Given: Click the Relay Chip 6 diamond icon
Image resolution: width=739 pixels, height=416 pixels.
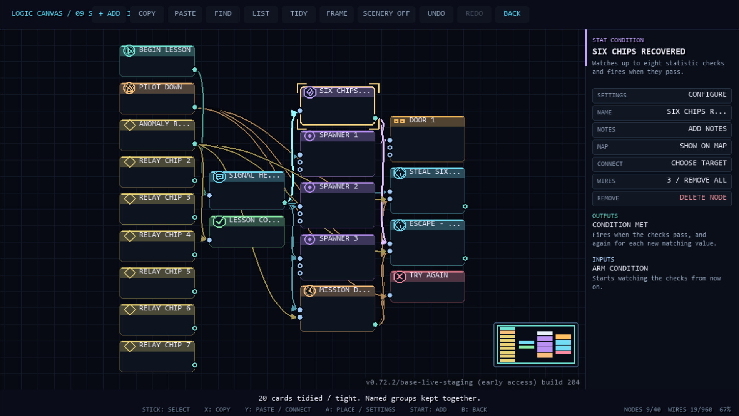Looking at the screenshot, I should point(130,310).
